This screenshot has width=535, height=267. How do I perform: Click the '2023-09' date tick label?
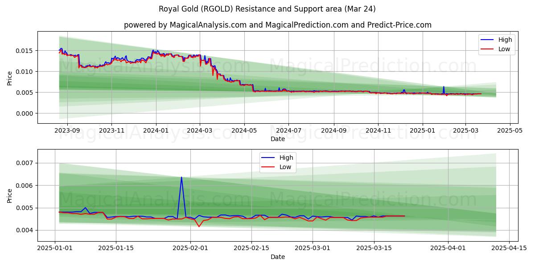tap(67, 131)
